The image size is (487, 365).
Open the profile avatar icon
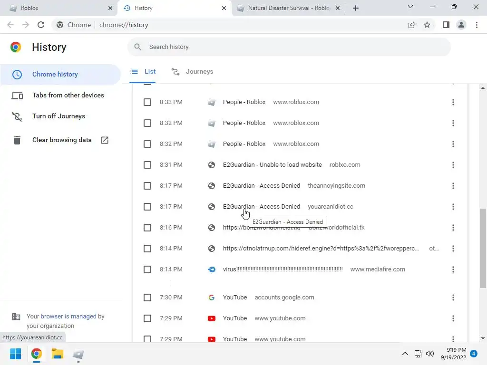(x=461, y=25)
